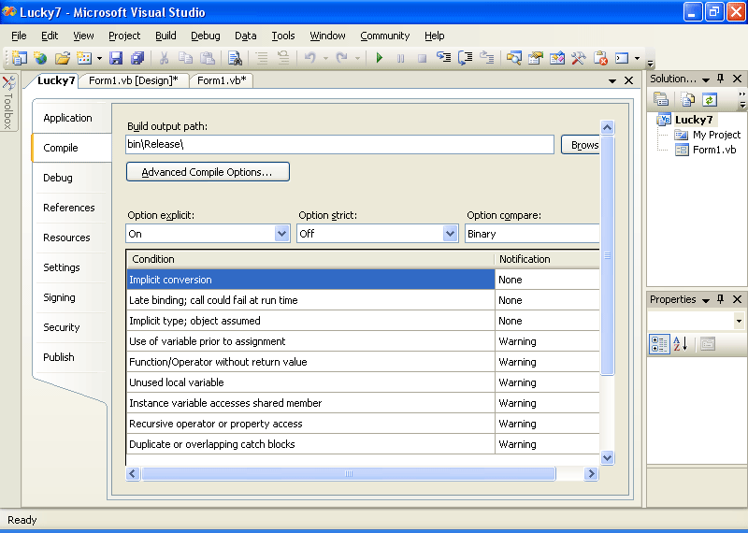Image resolution: width=748 pixels, height=533 pixels.
Task: Click the Save icon in toolbar
Action: point(117,58)
